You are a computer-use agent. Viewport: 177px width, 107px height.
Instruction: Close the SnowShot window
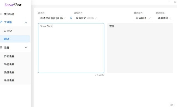[x=175, y=2]
